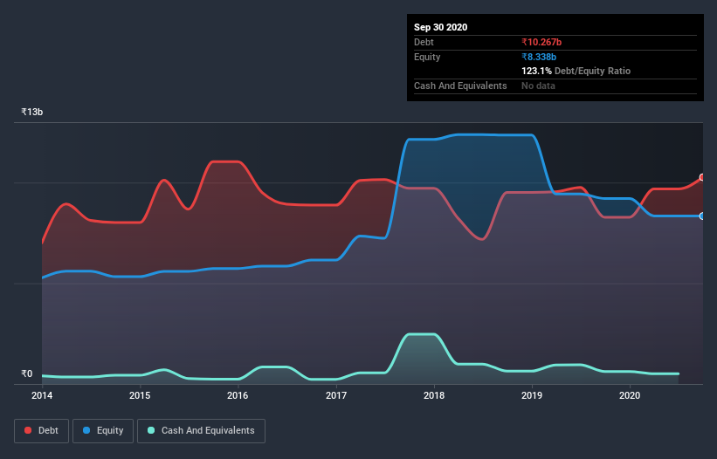Click the red Debt legend dot
The height and width of the screenshot is (459, 717).
(x=28, y=430)
